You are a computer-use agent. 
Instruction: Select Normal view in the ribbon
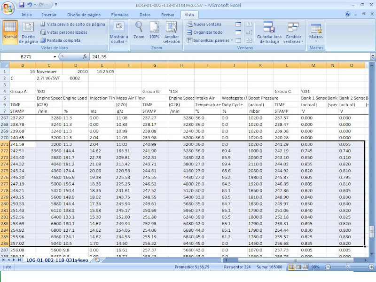10,32
